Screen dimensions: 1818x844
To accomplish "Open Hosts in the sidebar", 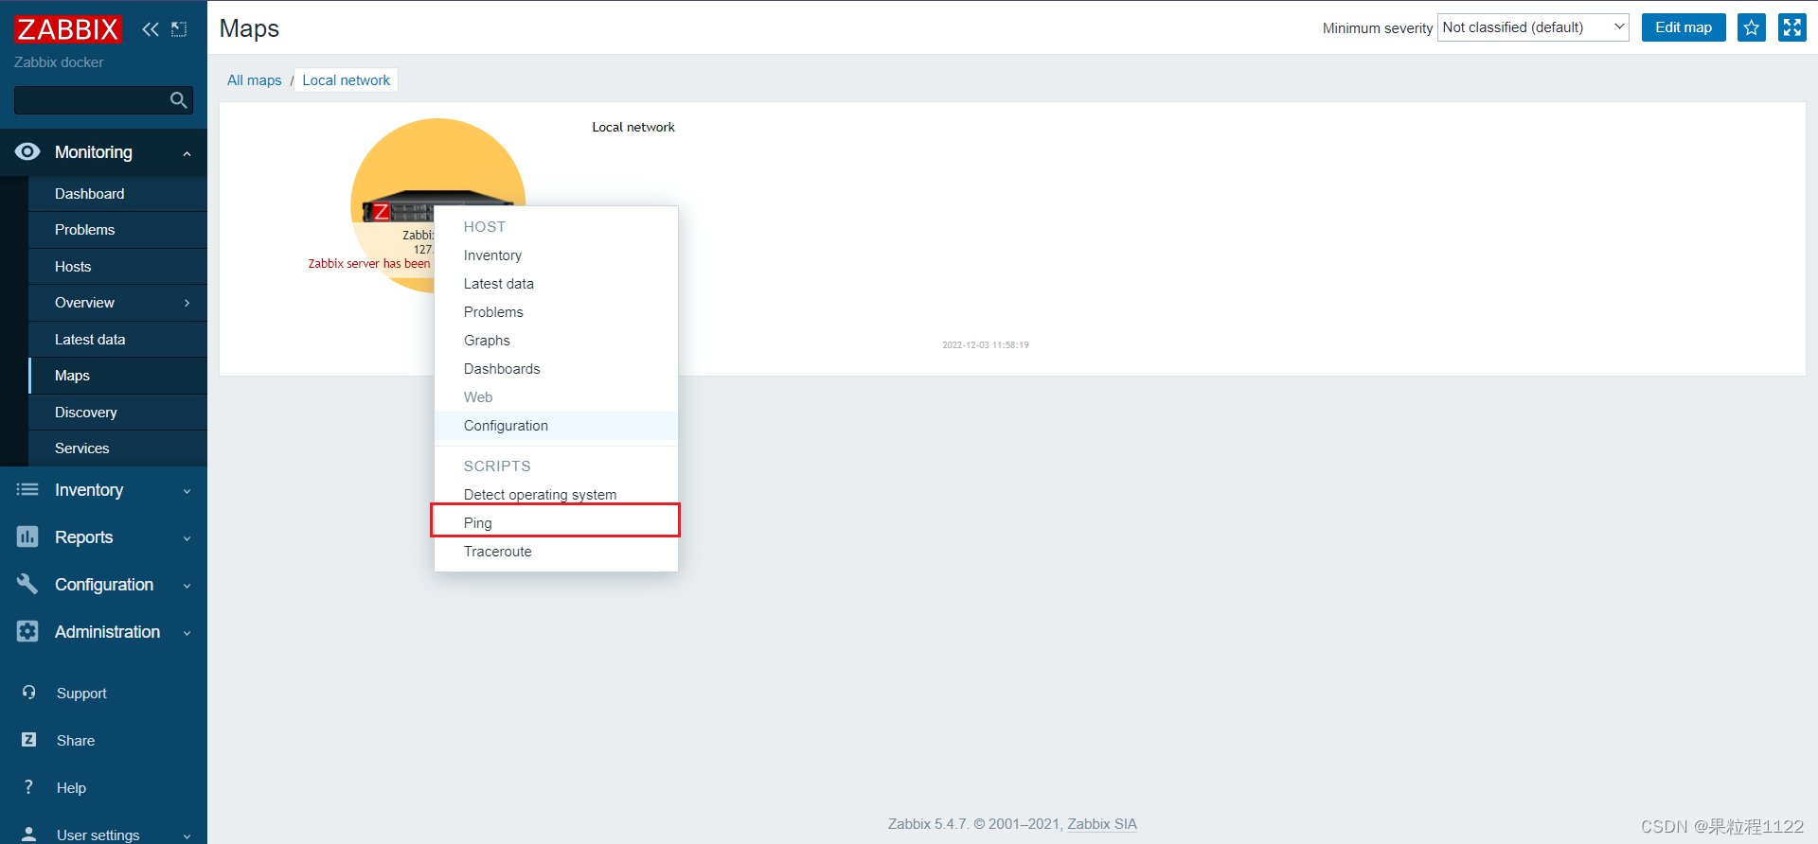I will tap(117, 267).
